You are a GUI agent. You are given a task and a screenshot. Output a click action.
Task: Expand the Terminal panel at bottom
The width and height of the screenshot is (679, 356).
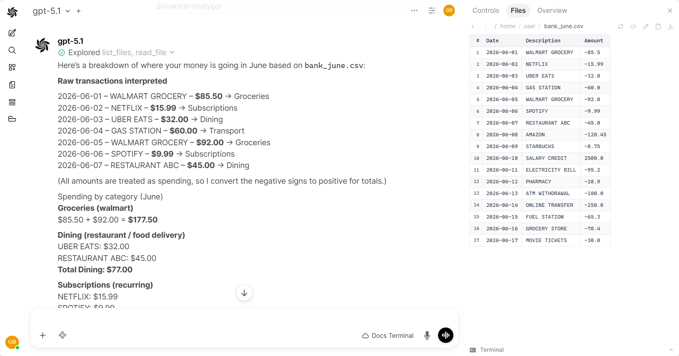571,350
